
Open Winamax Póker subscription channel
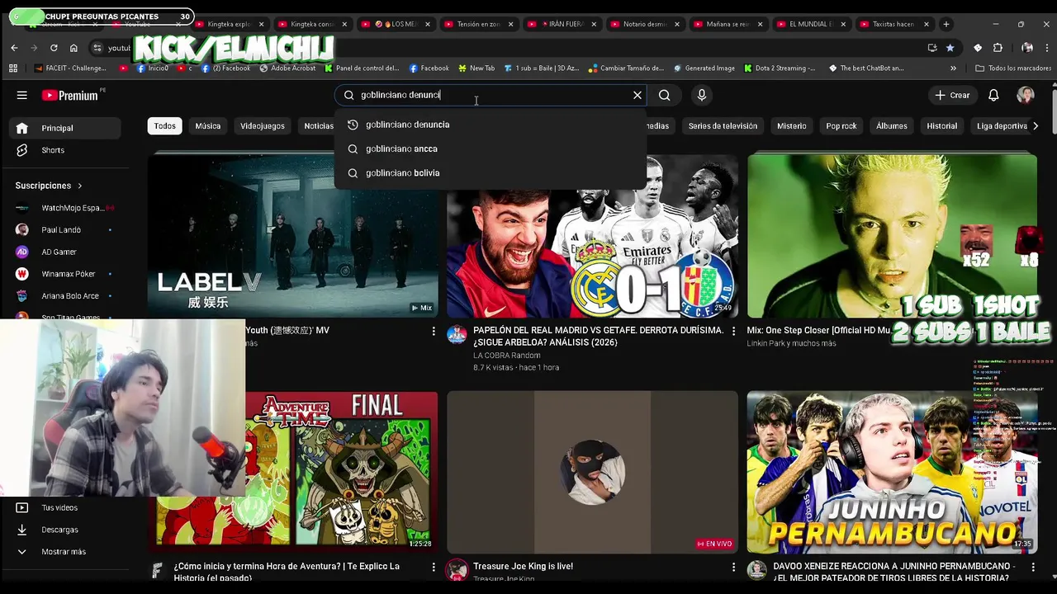pos(64,274)
